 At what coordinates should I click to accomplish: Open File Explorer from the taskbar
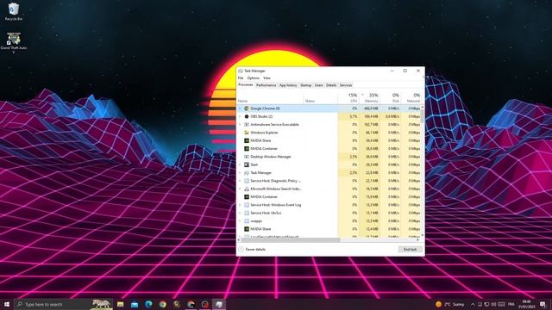tap(121, 304)
